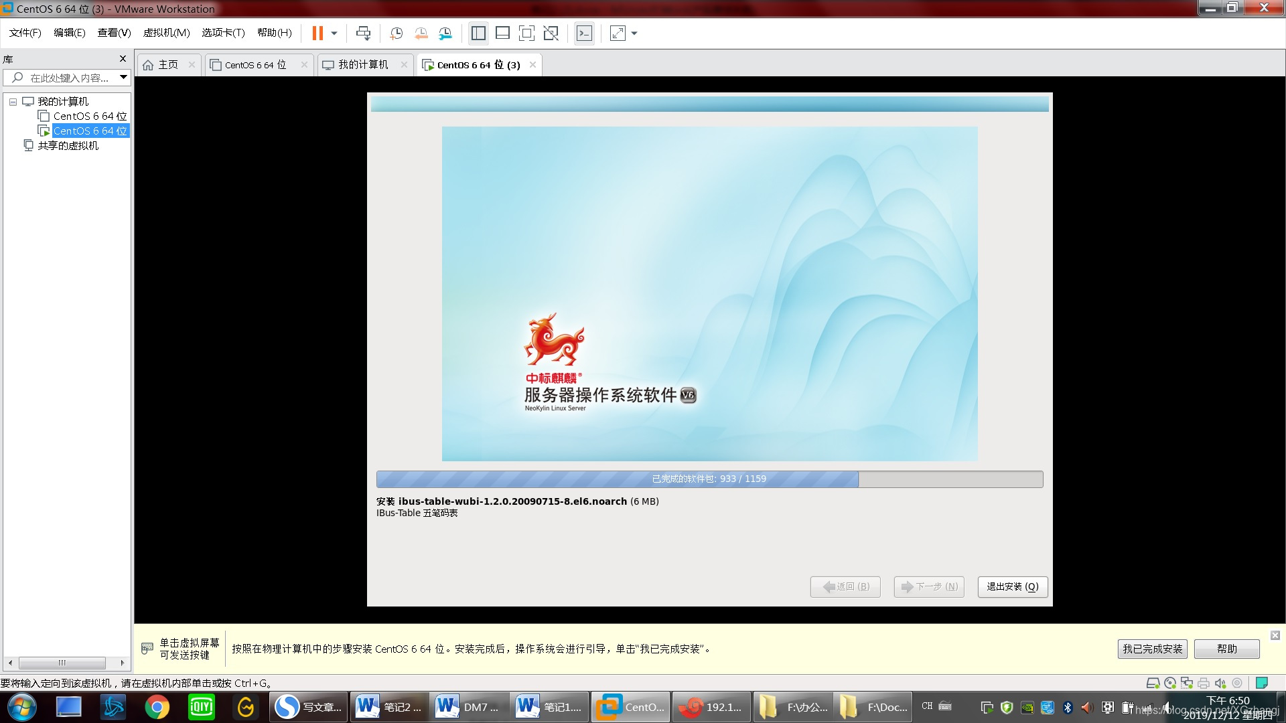Screen dimensions: 1286x723
Task: Click the stretch guest display icon
Action: [618, 33]
